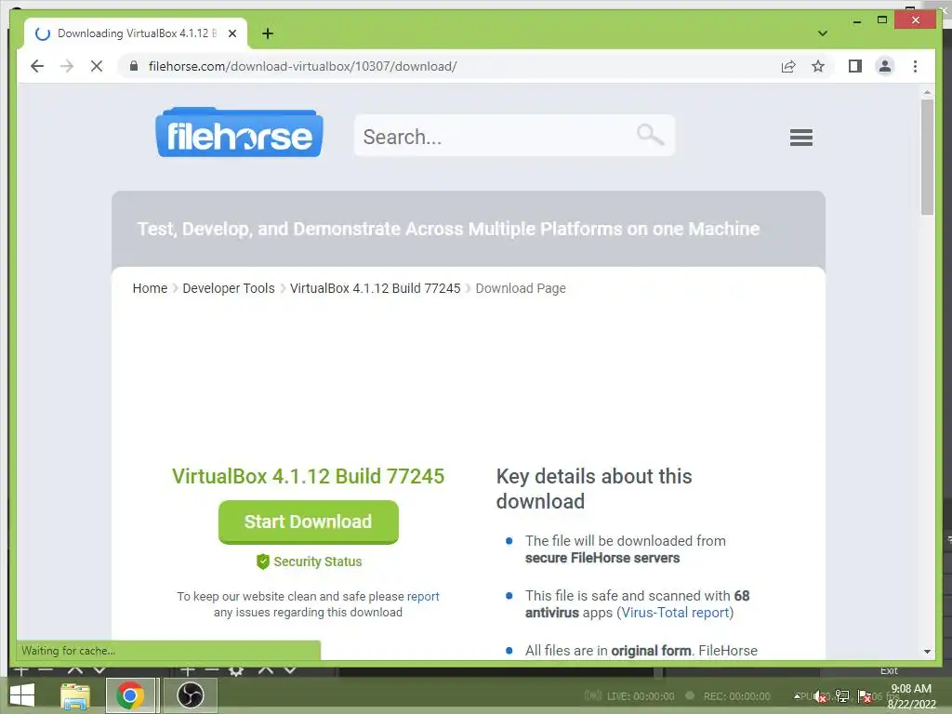The image size is (952, 714).
Task: Click the browser forward arrow
Action: coord(67,66)
